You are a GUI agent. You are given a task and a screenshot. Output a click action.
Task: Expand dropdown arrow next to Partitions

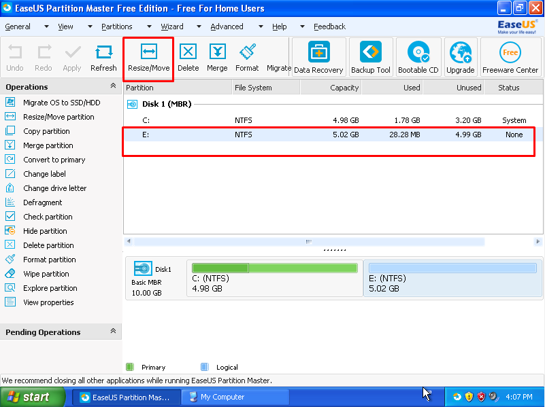[149, 26]
